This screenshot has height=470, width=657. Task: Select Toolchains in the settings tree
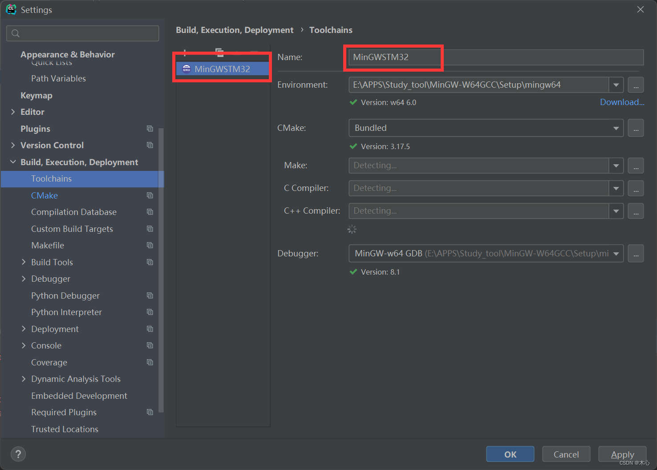[82, 179]
